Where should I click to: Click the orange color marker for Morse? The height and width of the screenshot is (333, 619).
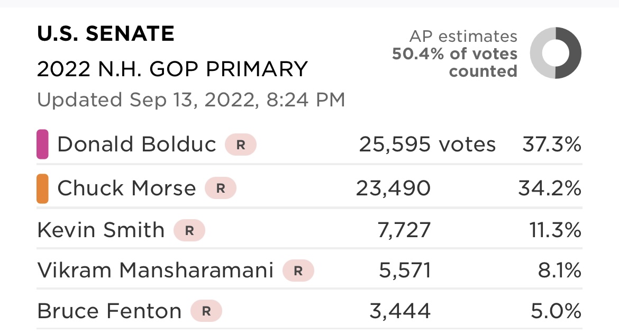(x=43, y=188)
